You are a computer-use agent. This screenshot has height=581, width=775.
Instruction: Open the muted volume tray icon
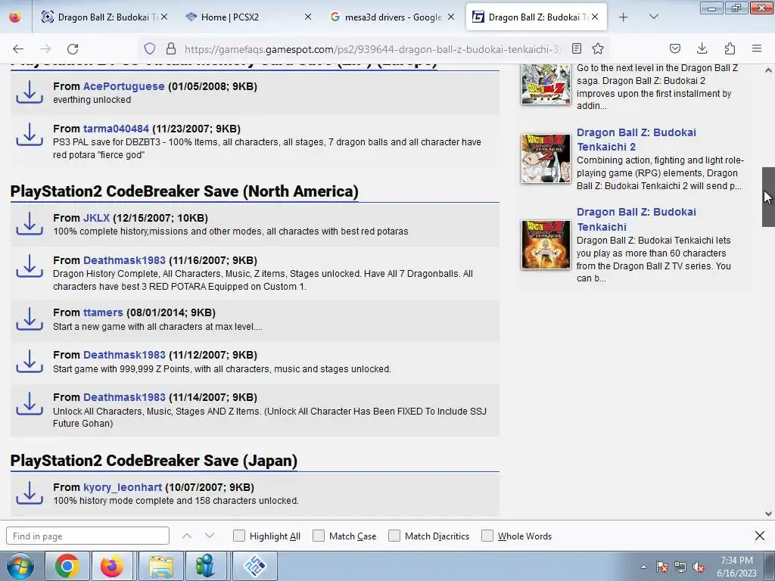[699, 567]
